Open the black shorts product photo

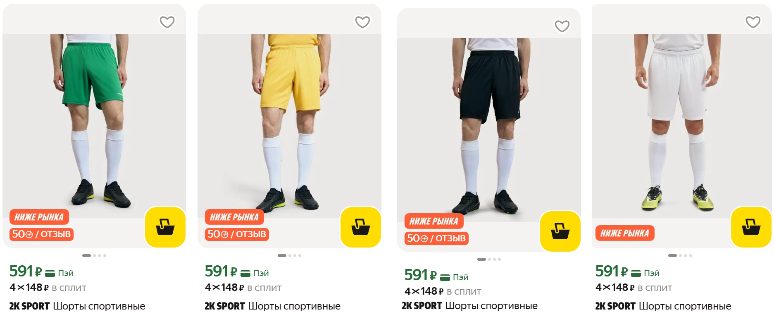[489, 124]
